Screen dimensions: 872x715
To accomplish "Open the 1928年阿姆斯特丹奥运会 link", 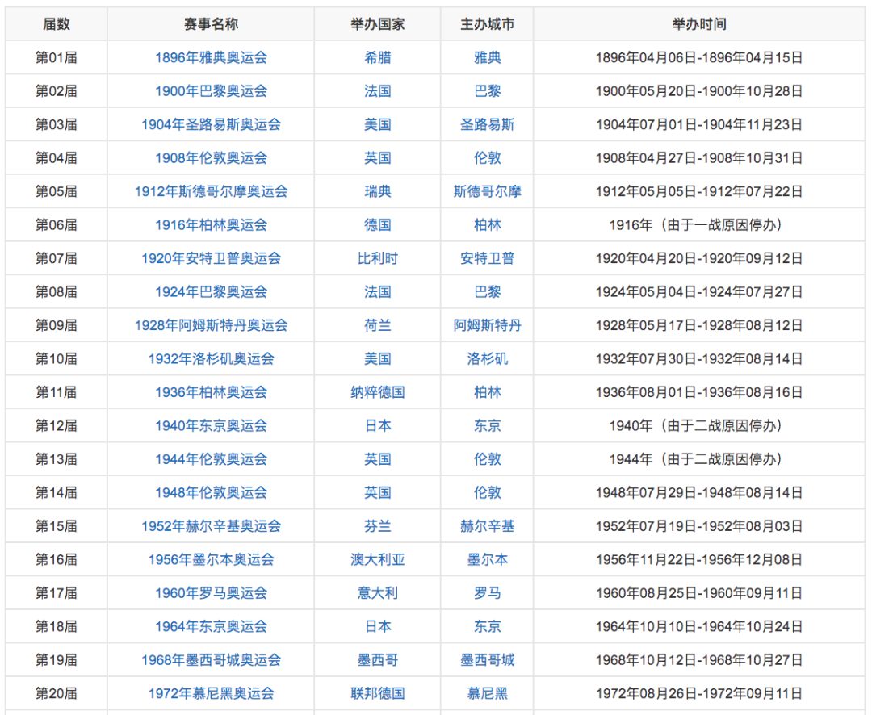I will click(x=211, y=325).
